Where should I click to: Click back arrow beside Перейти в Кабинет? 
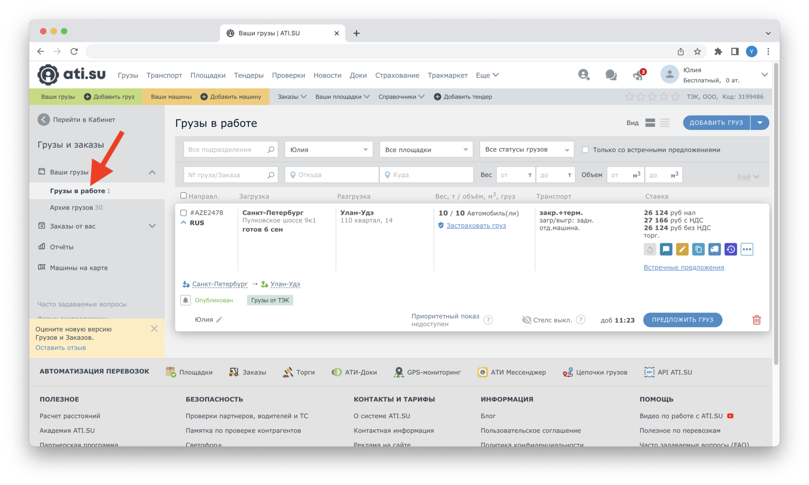[x=44, y=120]
